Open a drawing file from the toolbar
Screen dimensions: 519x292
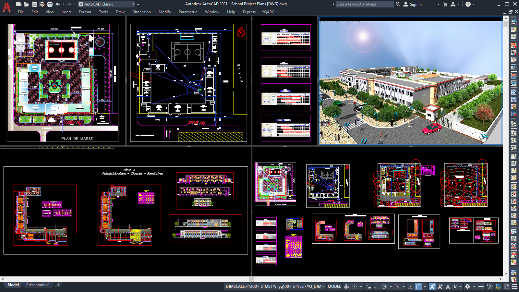(26, 4)
